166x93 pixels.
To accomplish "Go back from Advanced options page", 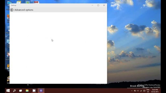I will [12, 10].
